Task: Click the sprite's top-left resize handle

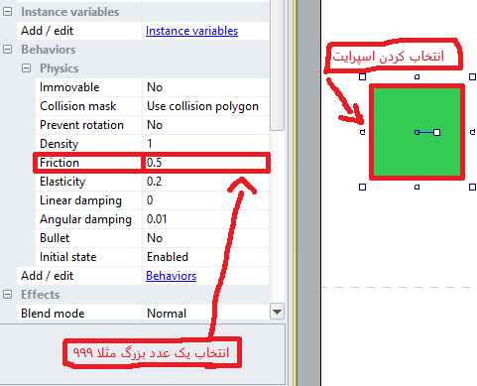Action: point(362,76)
